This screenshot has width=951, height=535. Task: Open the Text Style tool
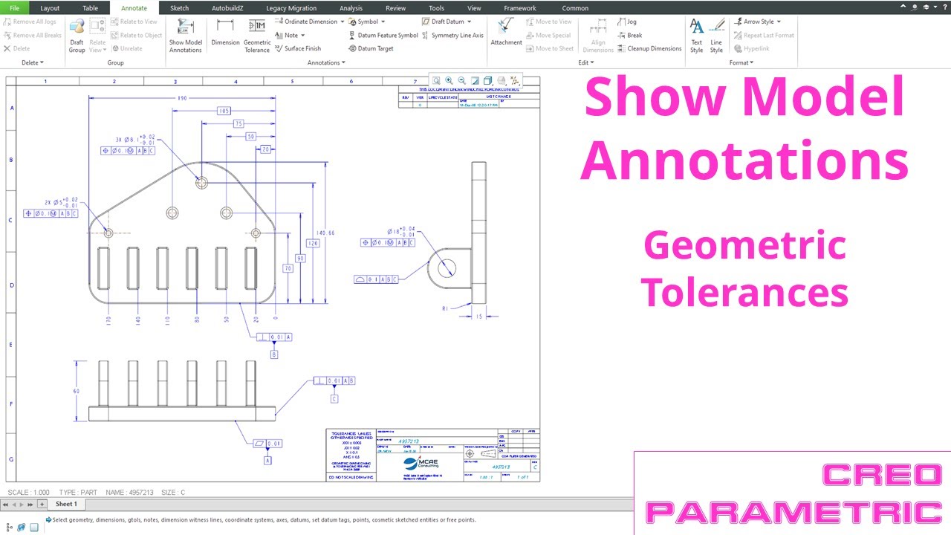coord(696,35)
